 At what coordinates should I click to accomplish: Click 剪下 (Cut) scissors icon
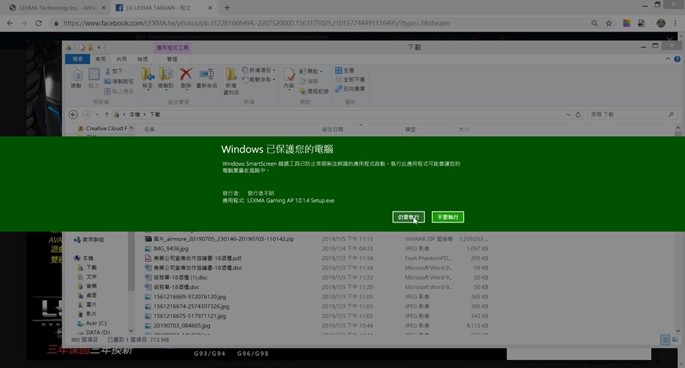114,71
